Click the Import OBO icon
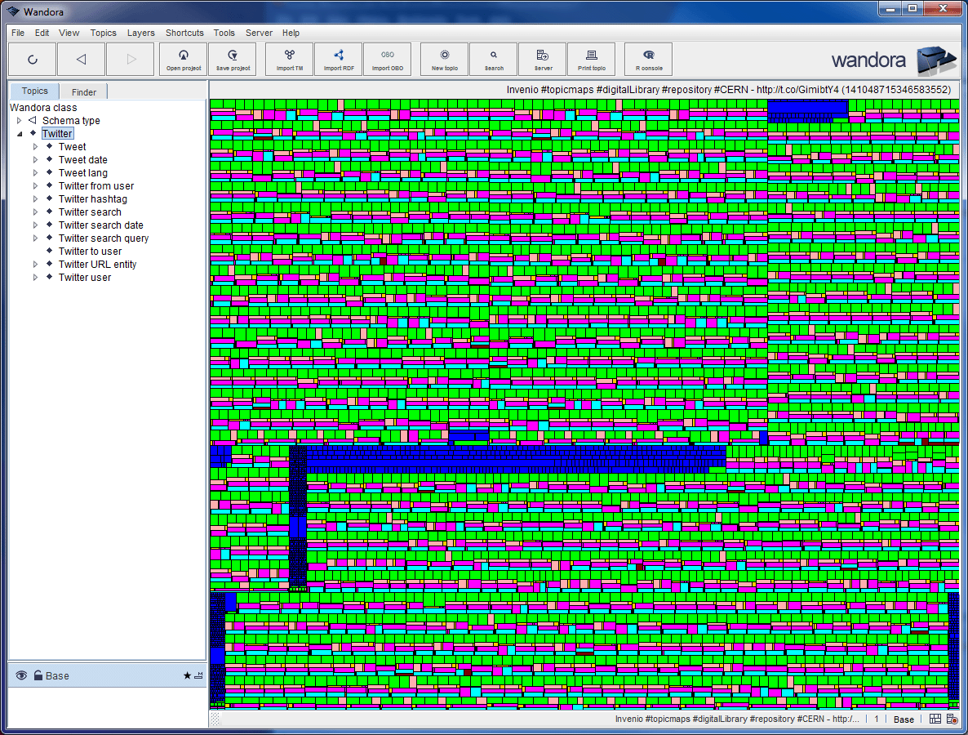This screenshot has height=735, width=968. click(388, 59)
